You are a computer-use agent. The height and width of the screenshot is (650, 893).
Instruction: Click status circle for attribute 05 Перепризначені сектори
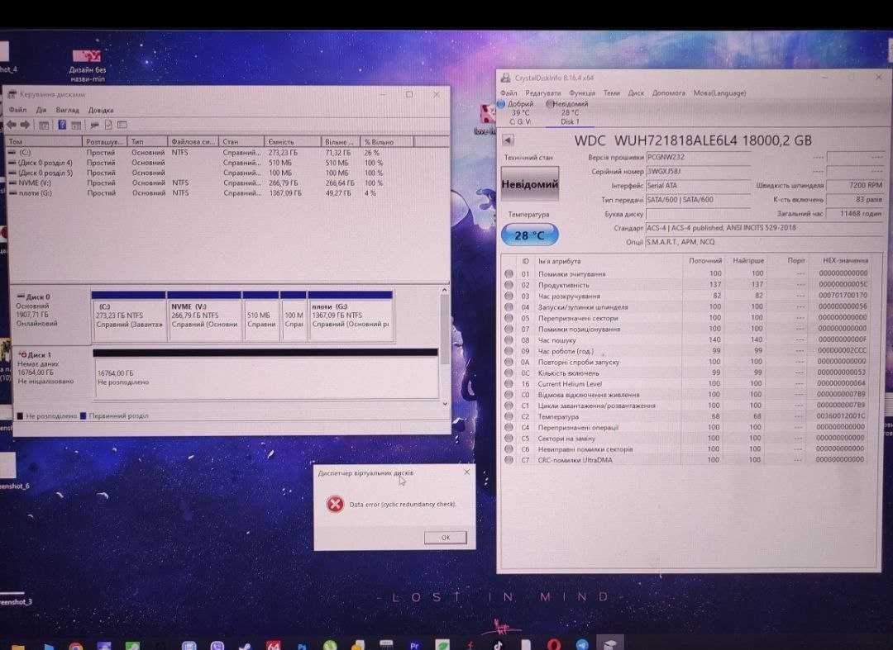509,318
